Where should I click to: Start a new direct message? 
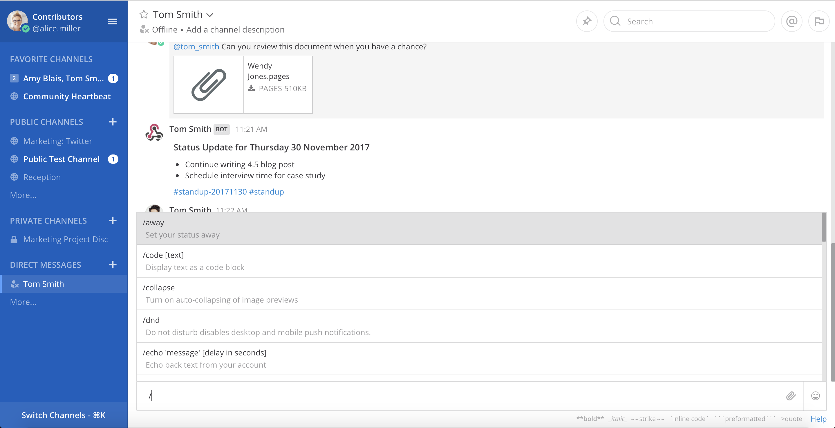coord(113,265)
